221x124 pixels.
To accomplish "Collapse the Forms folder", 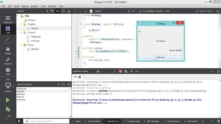I will click(21, 45).
